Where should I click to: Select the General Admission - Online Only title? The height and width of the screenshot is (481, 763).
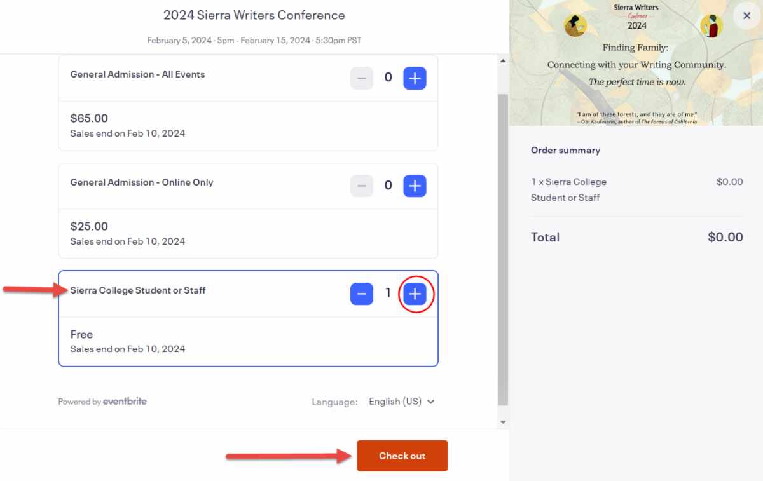[x=142, y=182]
